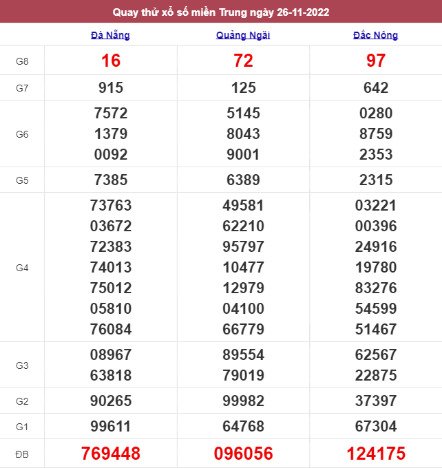Select the red G8 number 72

[244, 61]
